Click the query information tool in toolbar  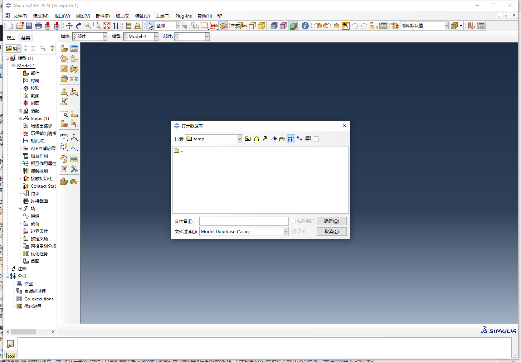click(x=305, y=25)
